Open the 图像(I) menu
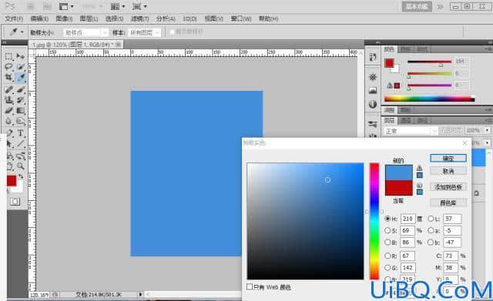The height and width of the screenshot is (301, 493). click(64, 18)
